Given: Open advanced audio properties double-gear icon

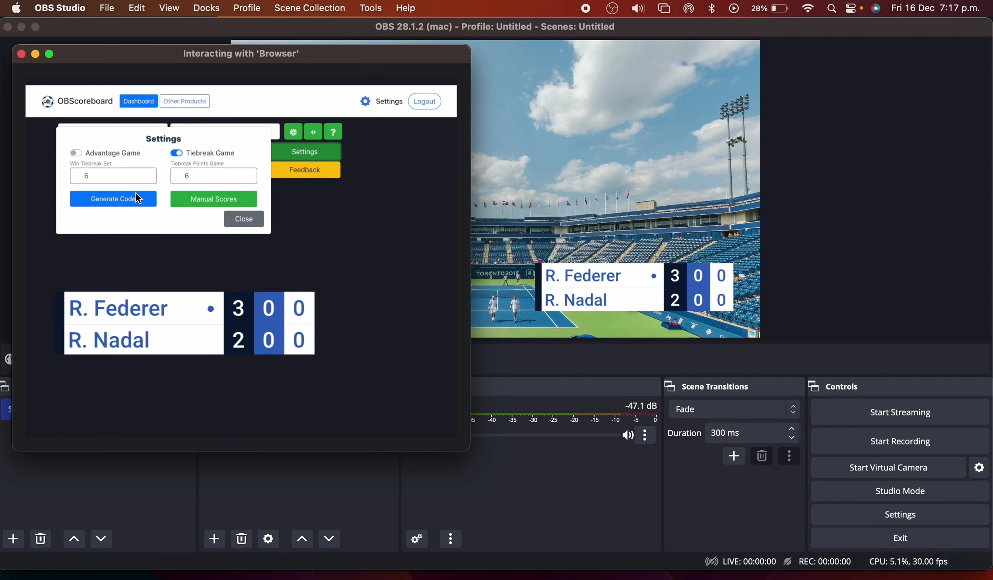Looking at the screenshot, I should [x=416, y=539].
